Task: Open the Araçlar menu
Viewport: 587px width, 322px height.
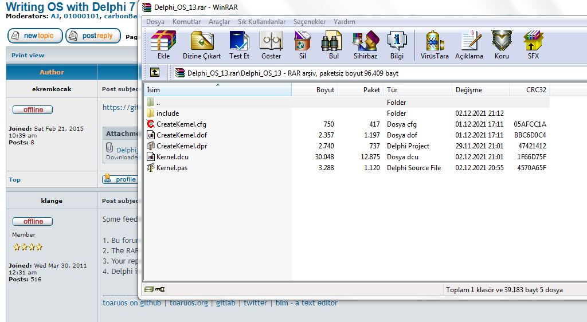Action: (x=219, y=22)
